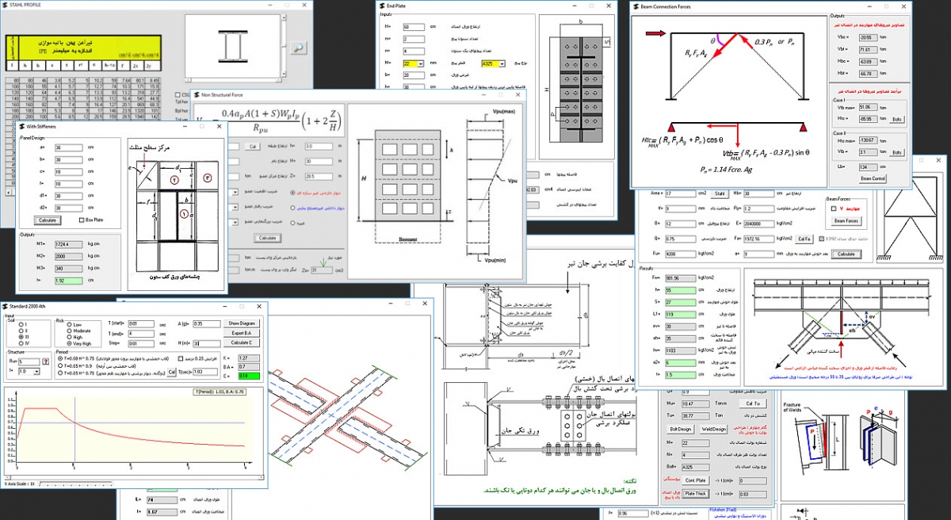
Task: Click the green t= output value 1.92
Action: 68,280
